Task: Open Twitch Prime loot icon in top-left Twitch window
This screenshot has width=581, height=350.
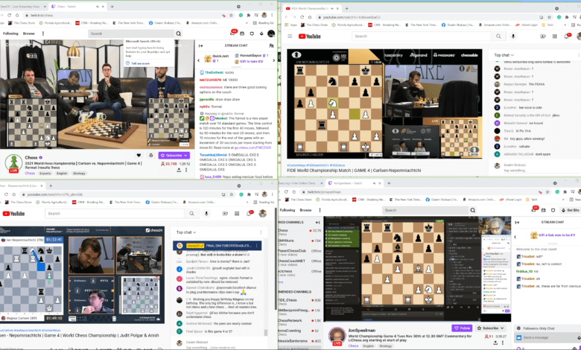Action: pyautogui.click(x=242, y=34)
